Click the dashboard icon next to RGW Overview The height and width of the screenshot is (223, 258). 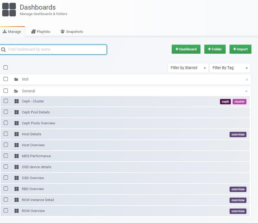(17, 210)
